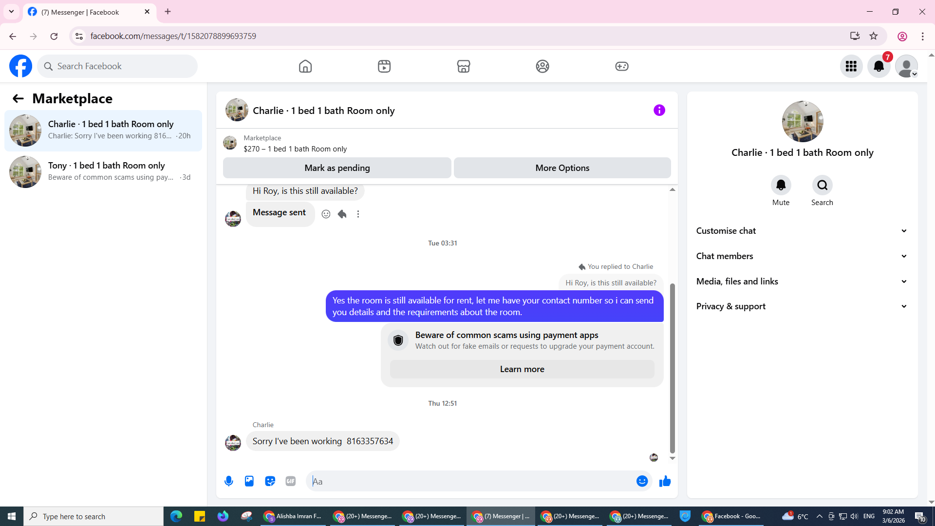Bookmark this tab with the star icon
Image resolution: width=935 pixels, height=526 pixels.
(x=874, y=36)
